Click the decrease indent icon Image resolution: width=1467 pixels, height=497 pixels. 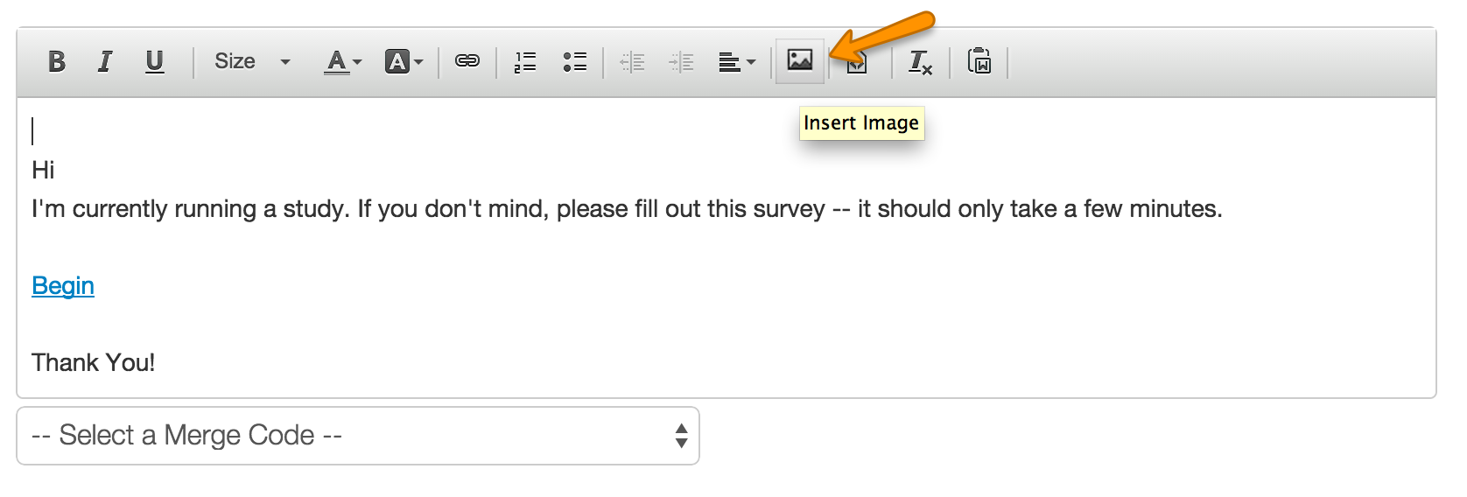pos(632,61)
